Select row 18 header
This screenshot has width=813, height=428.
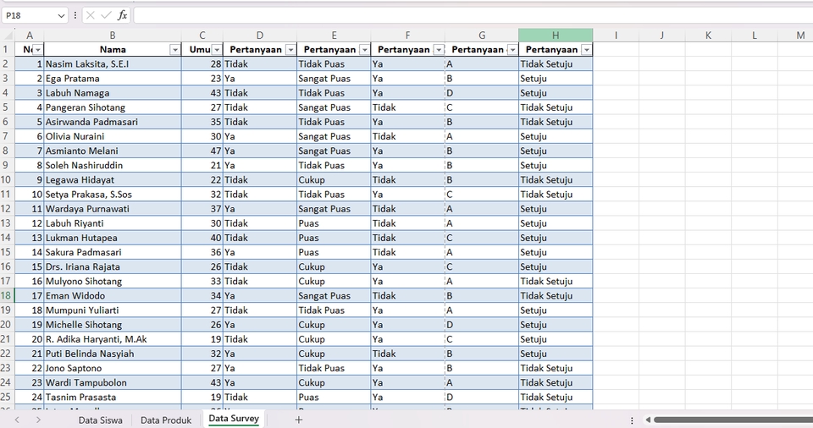[x=6, y=296]
